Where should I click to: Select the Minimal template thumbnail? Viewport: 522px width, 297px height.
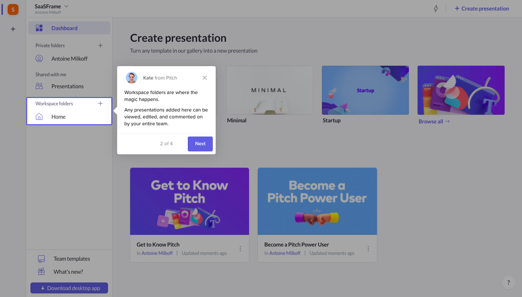point(269,90)
